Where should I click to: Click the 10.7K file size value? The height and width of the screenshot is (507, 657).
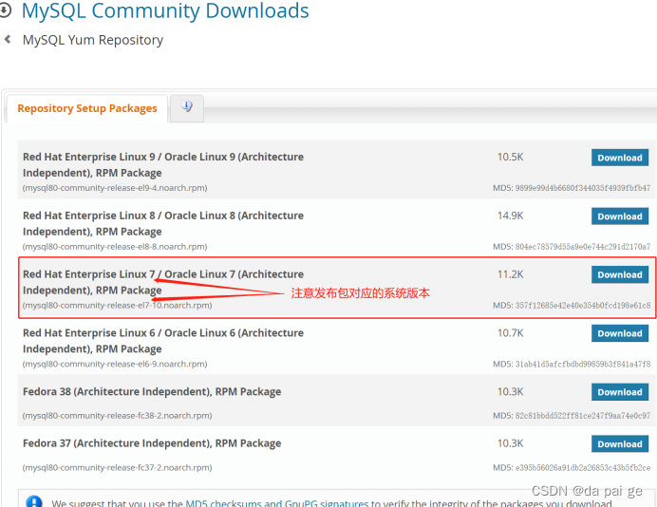pyautogui.click(x=510, y=333)
